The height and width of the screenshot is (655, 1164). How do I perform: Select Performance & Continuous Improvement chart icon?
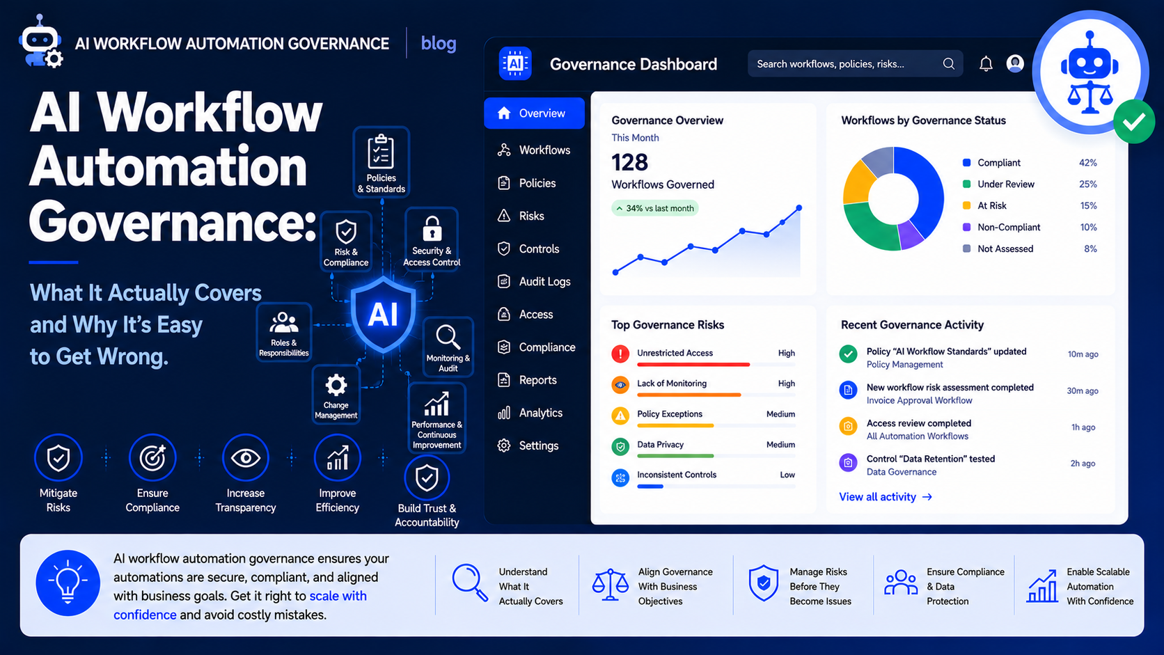tap(436, 403)
